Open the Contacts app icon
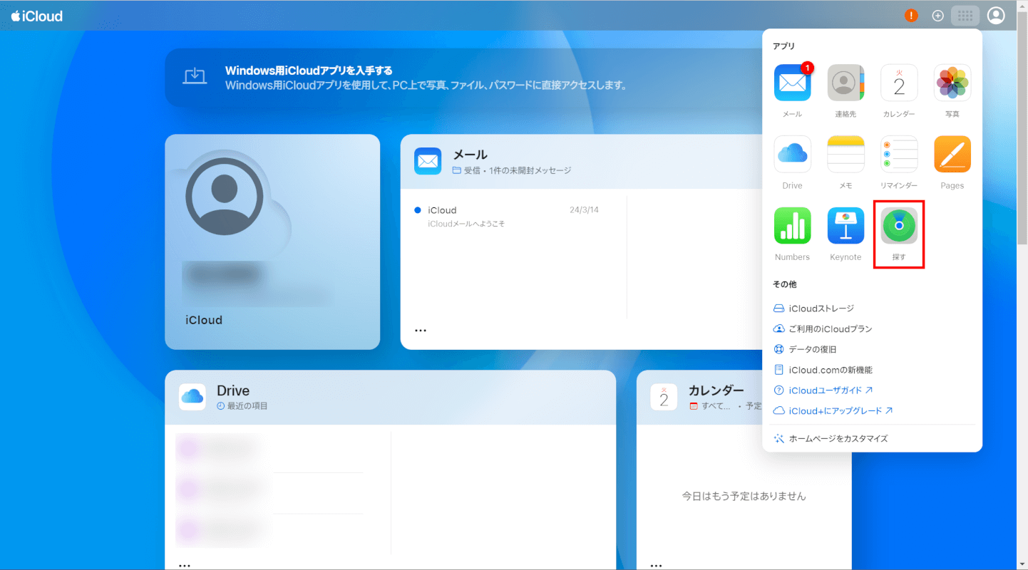Screen dimensions: 1028x570 [x=845, y=83]
